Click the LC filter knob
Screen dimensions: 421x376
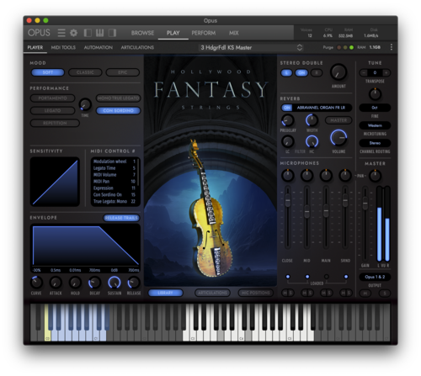(288, 141)
